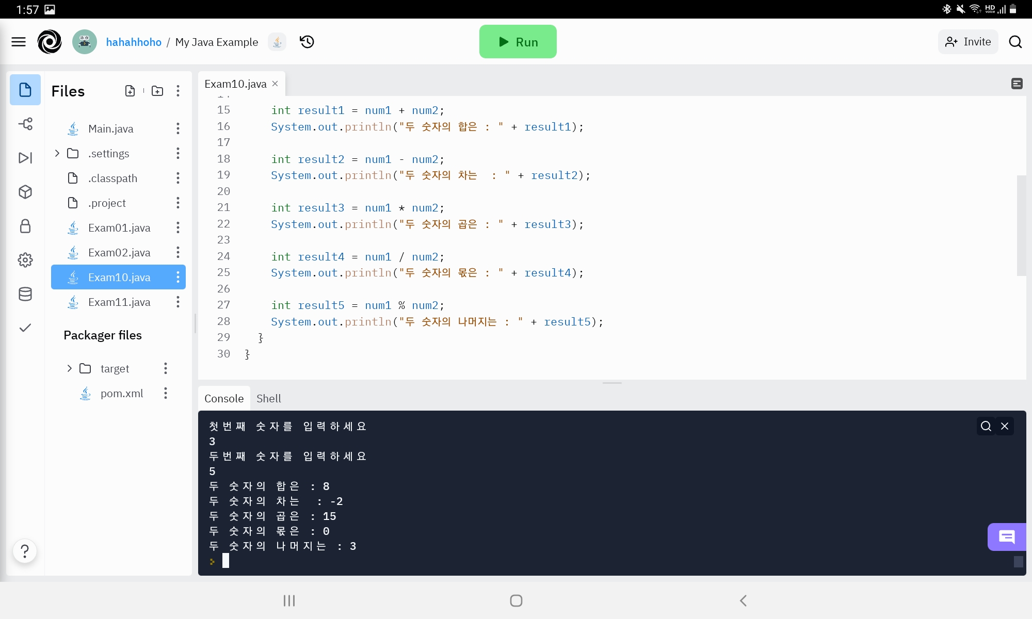Open options menu for Exam02.java
1032x619 pixels.
click(178, 252)
